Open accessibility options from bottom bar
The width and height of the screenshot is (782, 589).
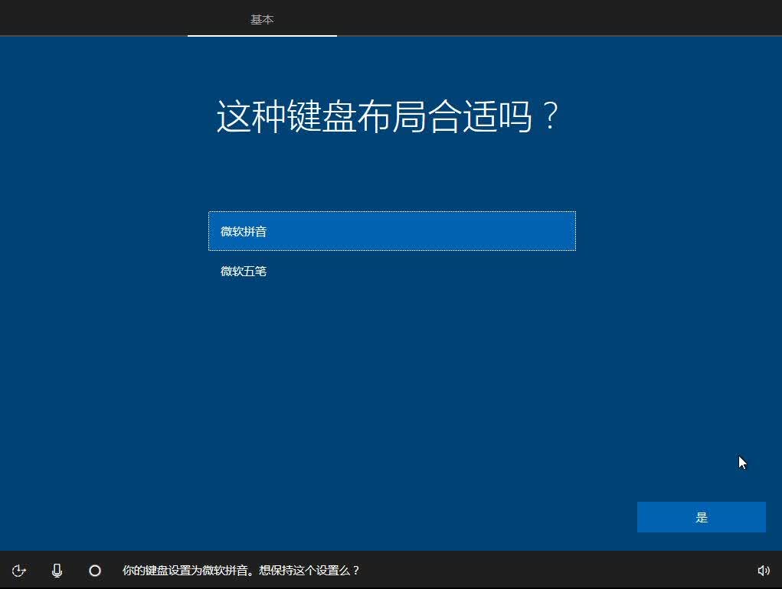click(19, 571)
